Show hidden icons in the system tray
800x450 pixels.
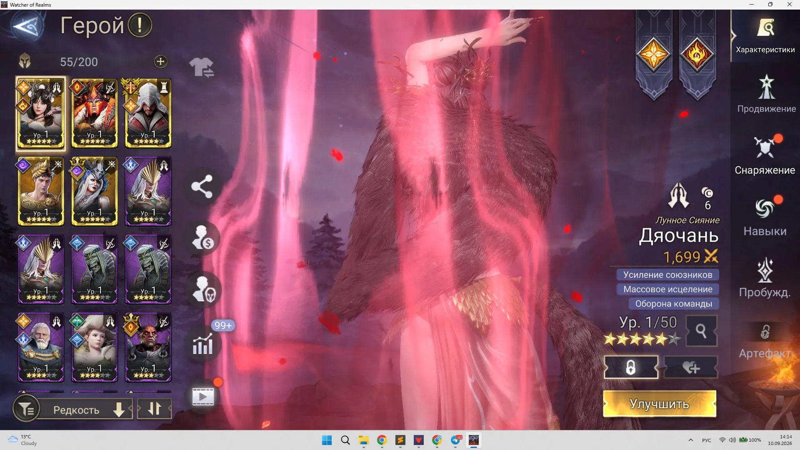click(690, 440)
